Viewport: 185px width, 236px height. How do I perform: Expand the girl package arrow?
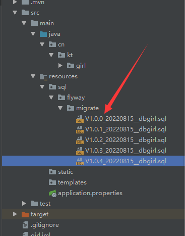60,66
